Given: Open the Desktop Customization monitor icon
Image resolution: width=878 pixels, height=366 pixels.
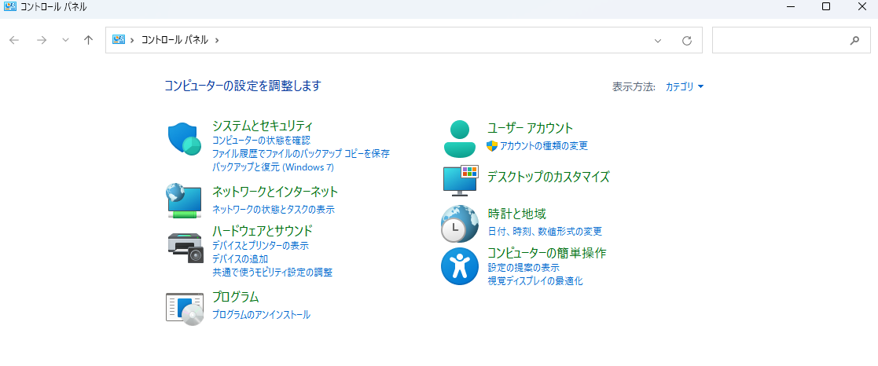Looking at the screenshot, I should (460, 180).
